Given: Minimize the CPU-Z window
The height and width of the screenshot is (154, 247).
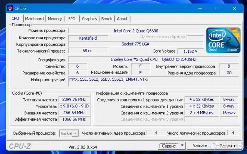Looking at the screenshot, I should (200, 9).
